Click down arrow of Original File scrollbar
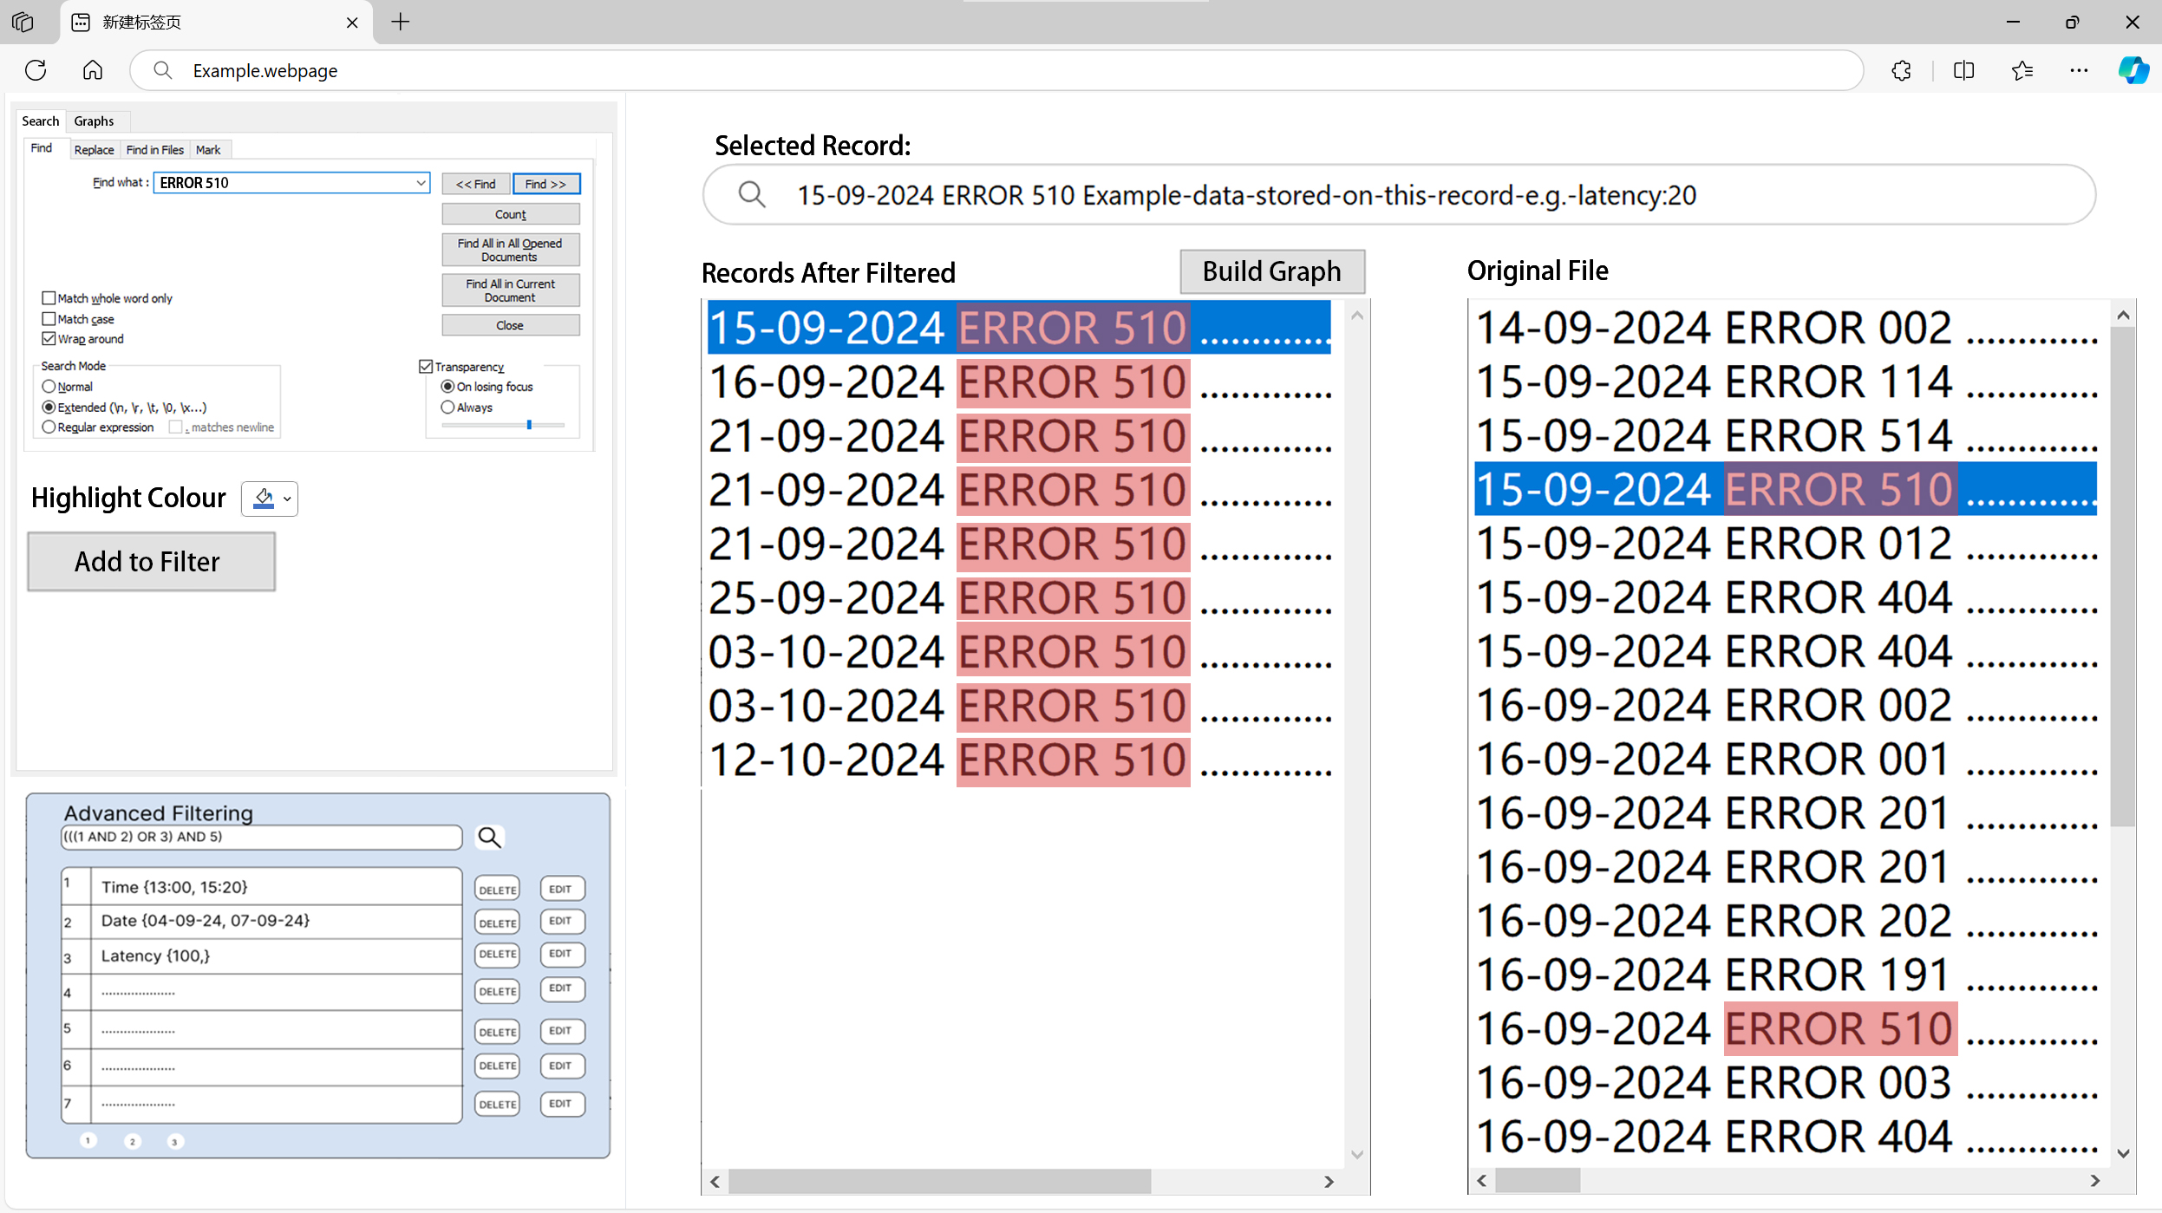 (x=2123, y=1154)
